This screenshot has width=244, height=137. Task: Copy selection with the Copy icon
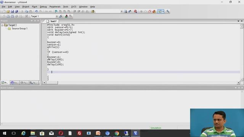(x=27, y=11)
